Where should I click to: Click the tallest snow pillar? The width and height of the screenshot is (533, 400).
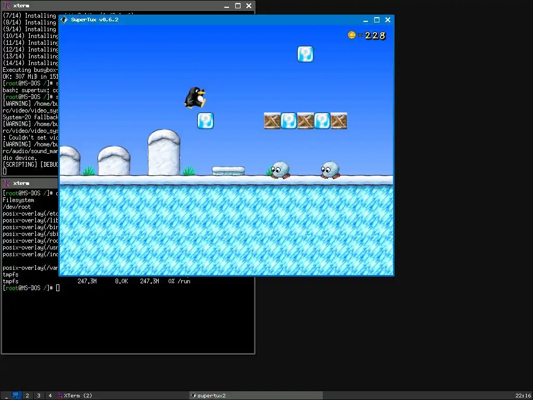tap(164, 153)
